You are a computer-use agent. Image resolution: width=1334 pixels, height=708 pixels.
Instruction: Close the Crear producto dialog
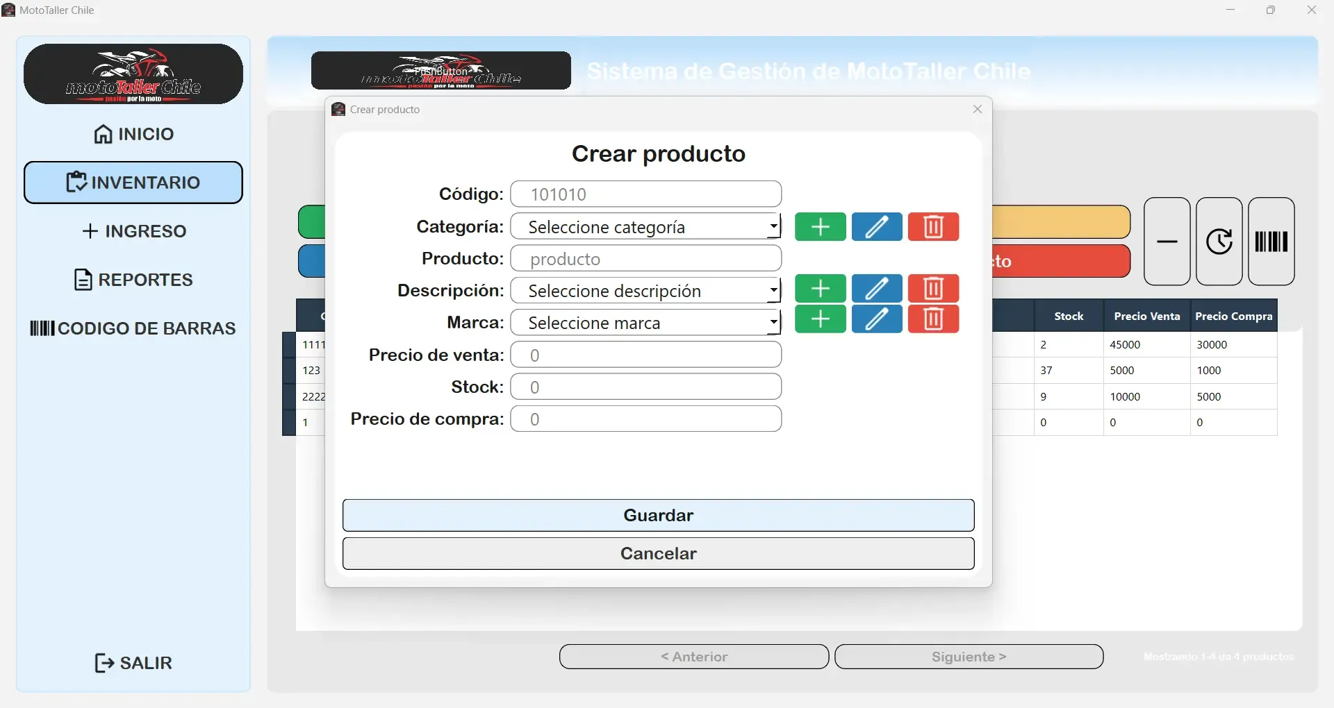[x=978, y=109]
